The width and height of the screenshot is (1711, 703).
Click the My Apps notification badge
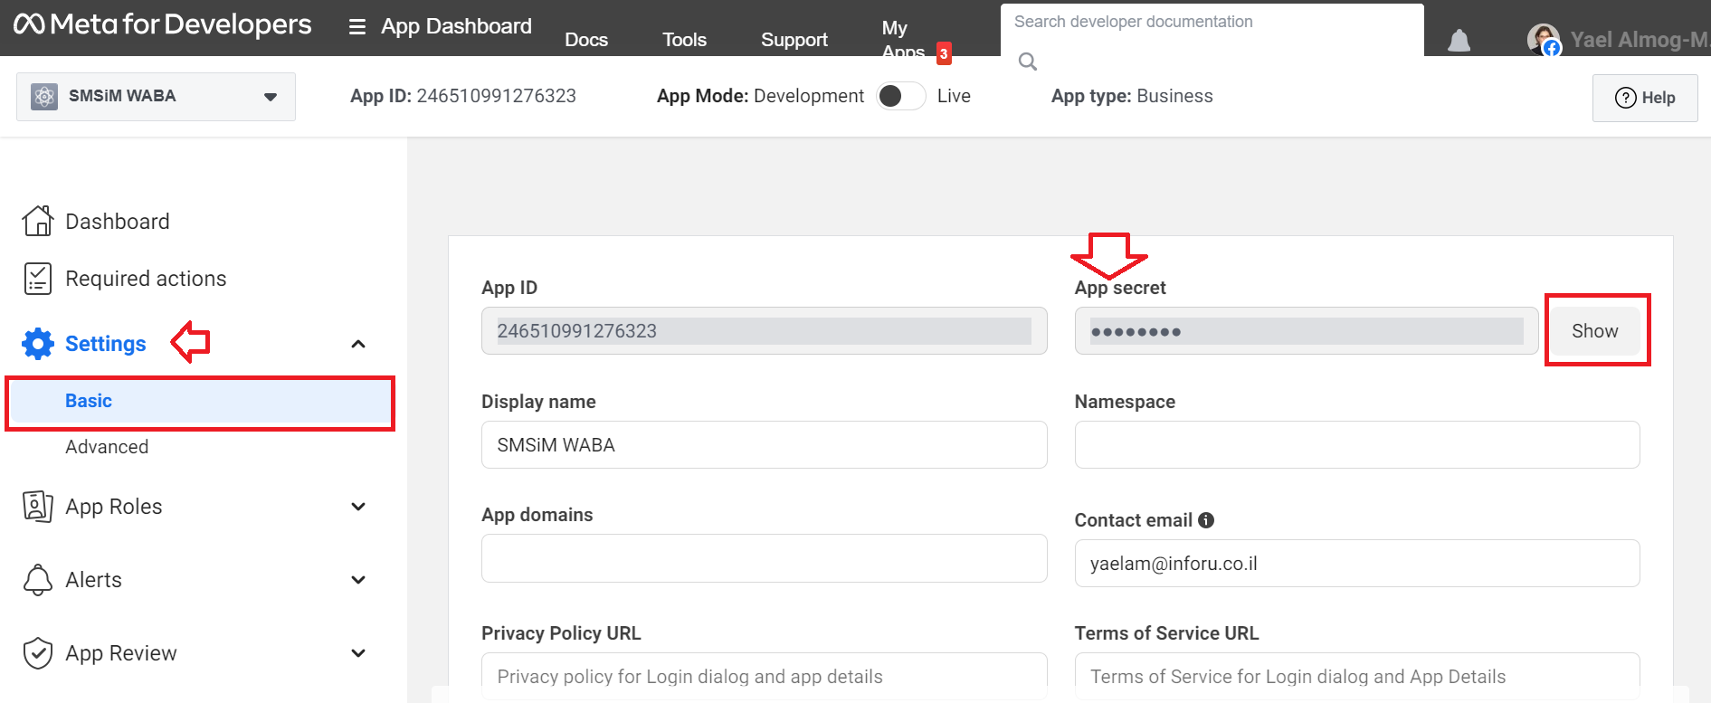(944, 53)
